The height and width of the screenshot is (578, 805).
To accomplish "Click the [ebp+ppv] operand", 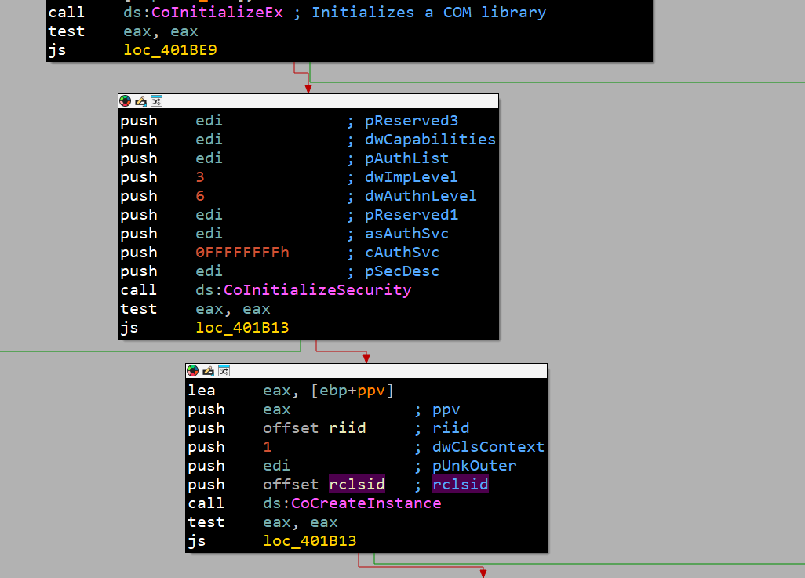I will point(352,391).
